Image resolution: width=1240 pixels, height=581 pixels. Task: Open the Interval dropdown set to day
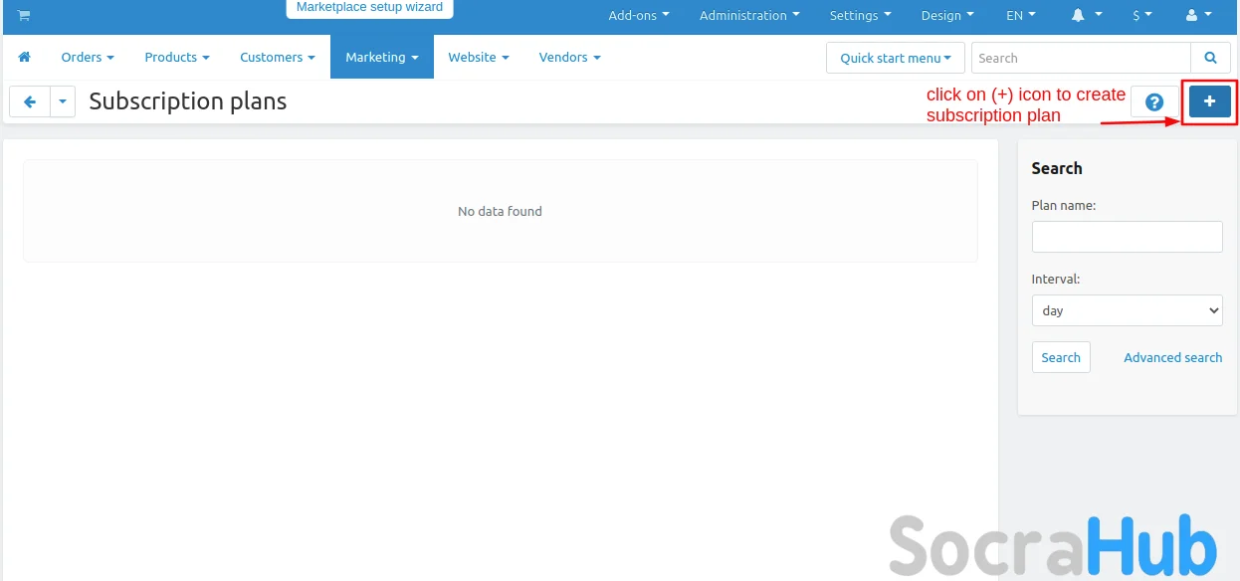(1127, 310)
